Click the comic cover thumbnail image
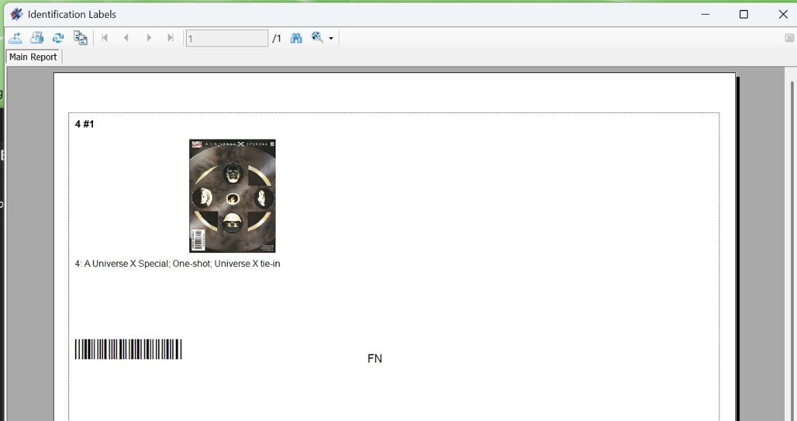The height and width of the screenshot is (421, 797). (x=232, y=196)
